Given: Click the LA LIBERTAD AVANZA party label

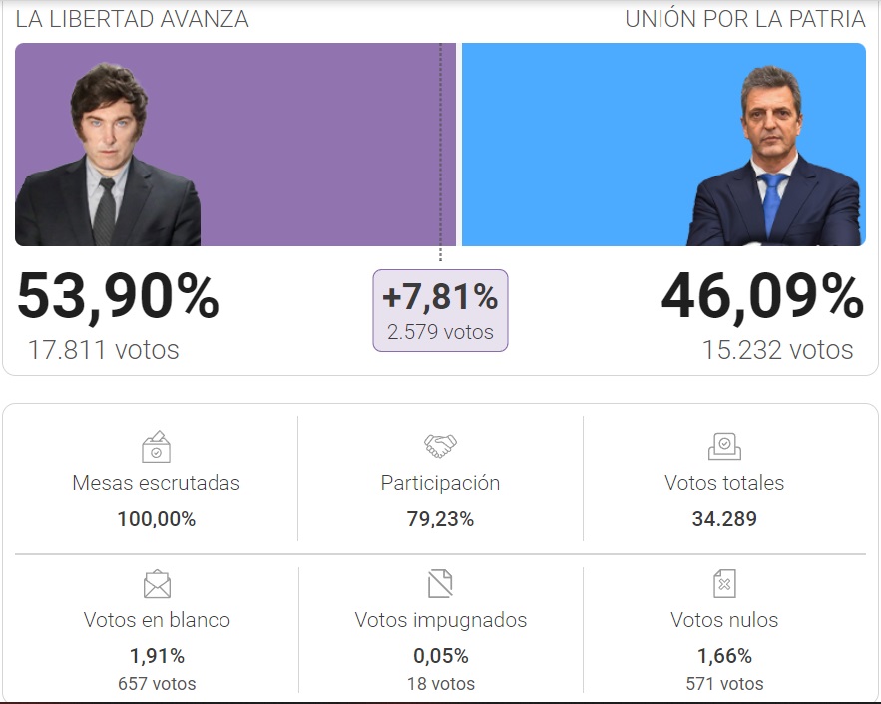Looking at the screenshot, I should pos(133,19).
